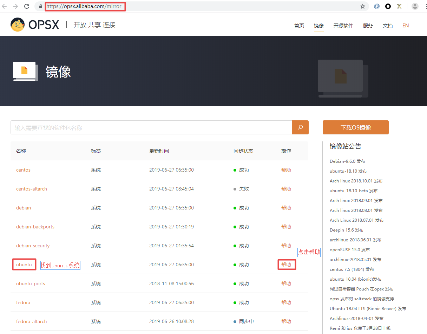Click 帮助 in the ubuntu-ports row
Screen dimensions: 427x334
pyautogui.click(x=286, y=283)
